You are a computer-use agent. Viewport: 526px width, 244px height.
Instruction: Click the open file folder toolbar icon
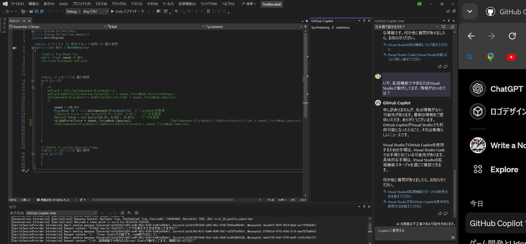30,11
